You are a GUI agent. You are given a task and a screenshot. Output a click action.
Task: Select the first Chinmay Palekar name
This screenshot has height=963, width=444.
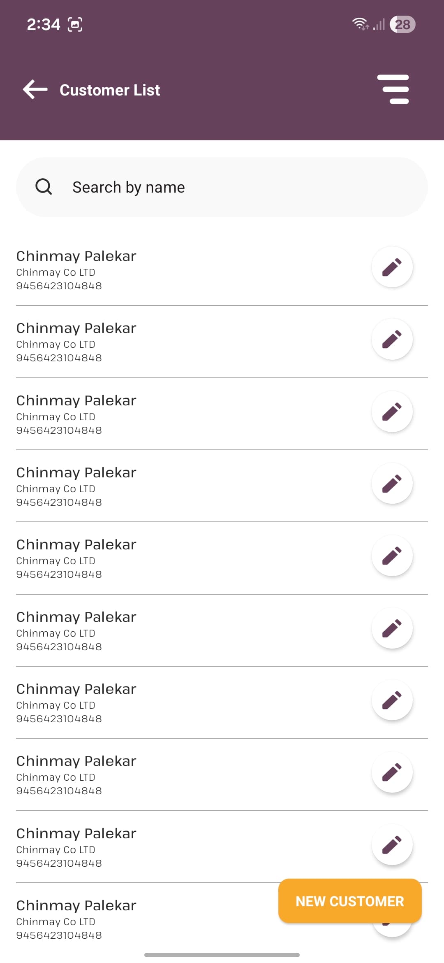[76, 256]
